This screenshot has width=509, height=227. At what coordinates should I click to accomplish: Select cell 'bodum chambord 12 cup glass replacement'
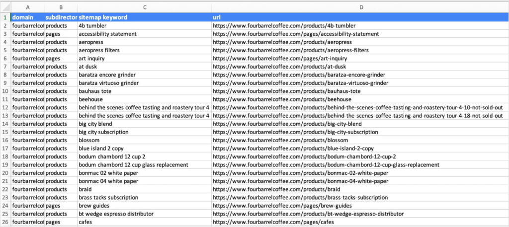145,165
